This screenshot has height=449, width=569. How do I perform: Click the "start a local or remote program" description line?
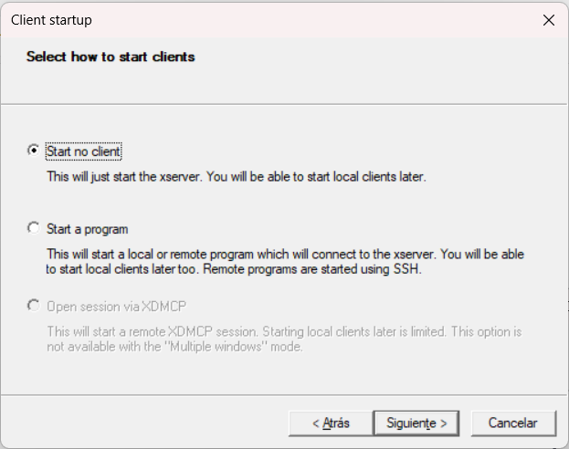[x=285, y=254]
